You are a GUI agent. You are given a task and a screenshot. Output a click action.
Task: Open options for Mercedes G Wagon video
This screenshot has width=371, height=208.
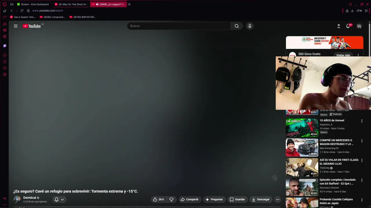[362, 141]
